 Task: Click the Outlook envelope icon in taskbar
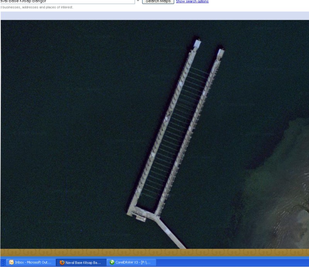pyautogui.click(x=12, y=263)
